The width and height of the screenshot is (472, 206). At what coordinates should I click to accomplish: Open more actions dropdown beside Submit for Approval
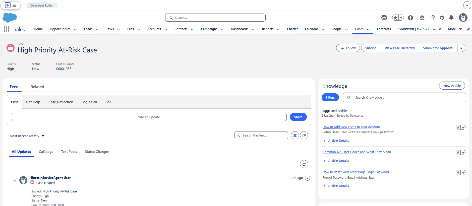(461, 48)
